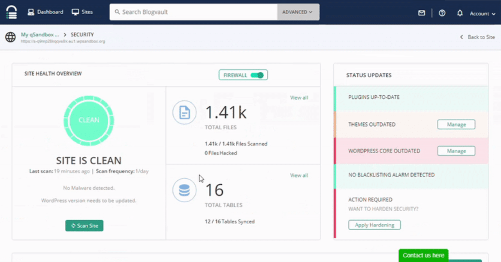Click the Back to Site link
This screenshot has width=501, height=262.
click(x=477, y=37)
